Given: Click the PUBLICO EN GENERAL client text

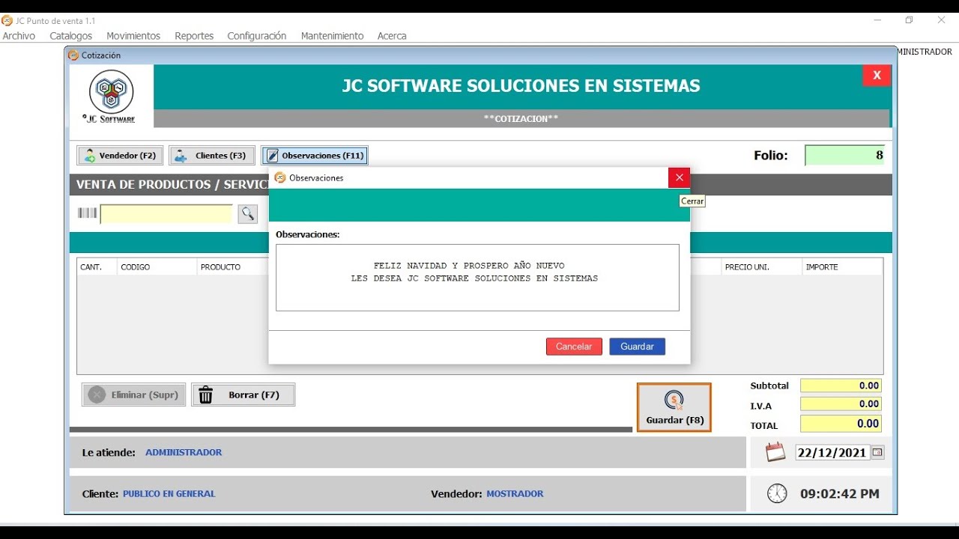Looking at the screenshot, I should point(169,494).
